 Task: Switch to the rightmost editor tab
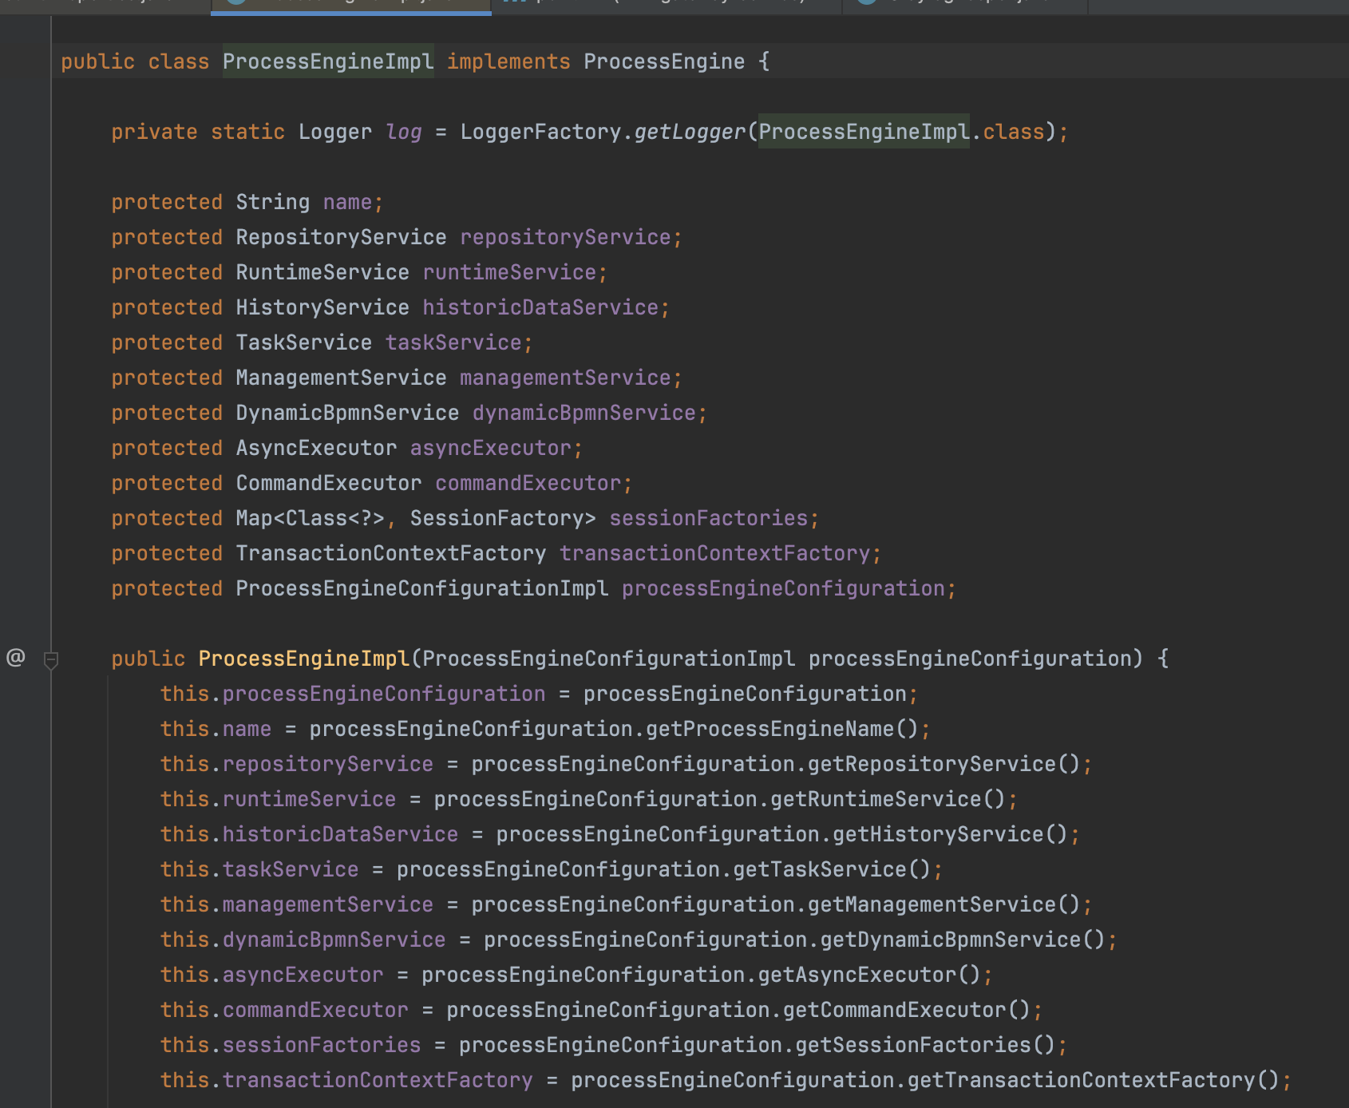coord(964,5)
